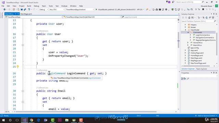
Task: Open the TravelRecordApp project navigation dropdown
Action: [x=34, y=17]
